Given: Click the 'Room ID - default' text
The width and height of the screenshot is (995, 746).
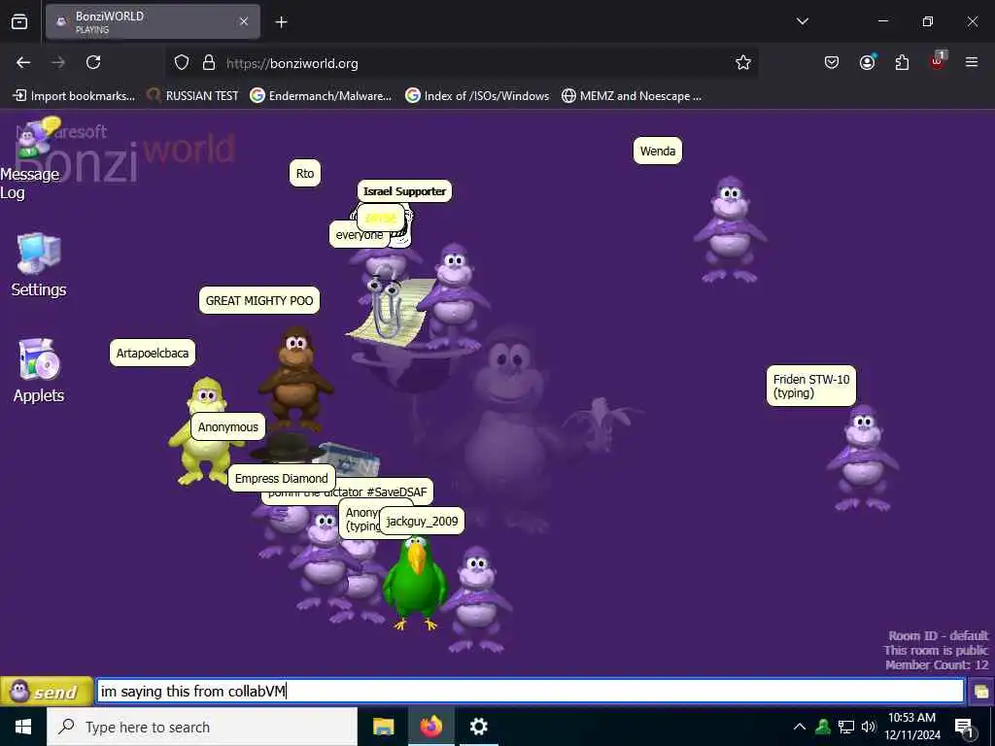Looking at the screenshot, I should point(938,635).
